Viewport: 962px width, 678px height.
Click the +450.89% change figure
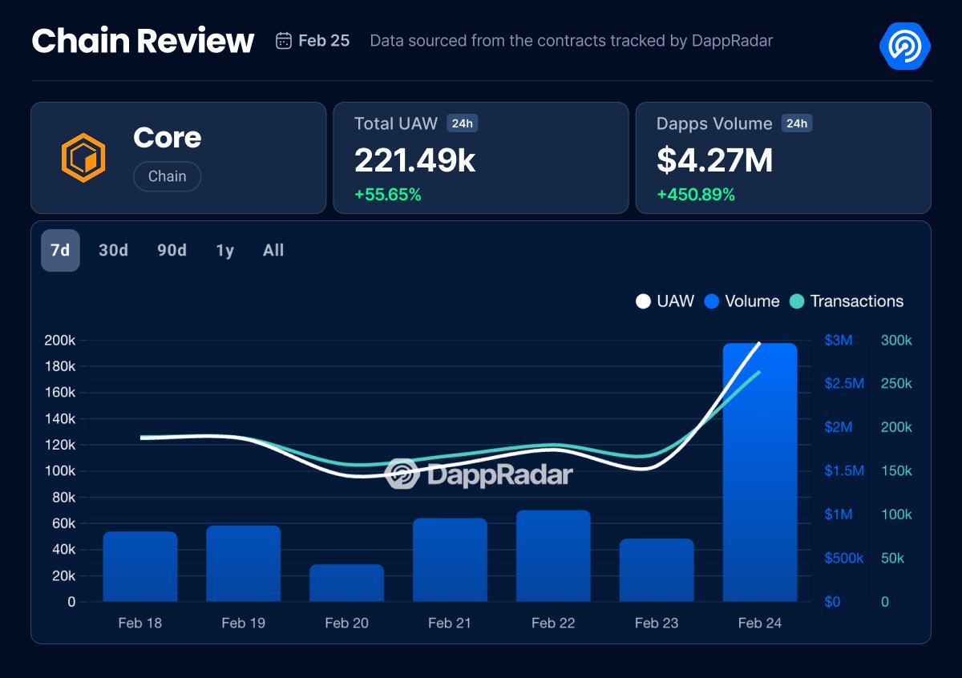(x=696, y=194)
